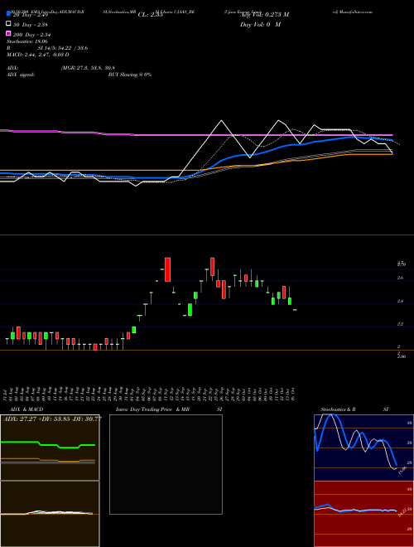Select the '200 Day - 2.34' legend text
The width and height of the screenshot is (414, 547).
(x=31, y=35)
